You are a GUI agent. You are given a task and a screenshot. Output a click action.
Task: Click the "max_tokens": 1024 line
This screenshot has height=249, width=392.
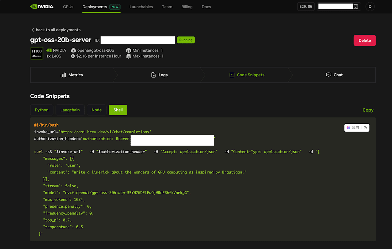pyautogui.click(x=64, y=200)
